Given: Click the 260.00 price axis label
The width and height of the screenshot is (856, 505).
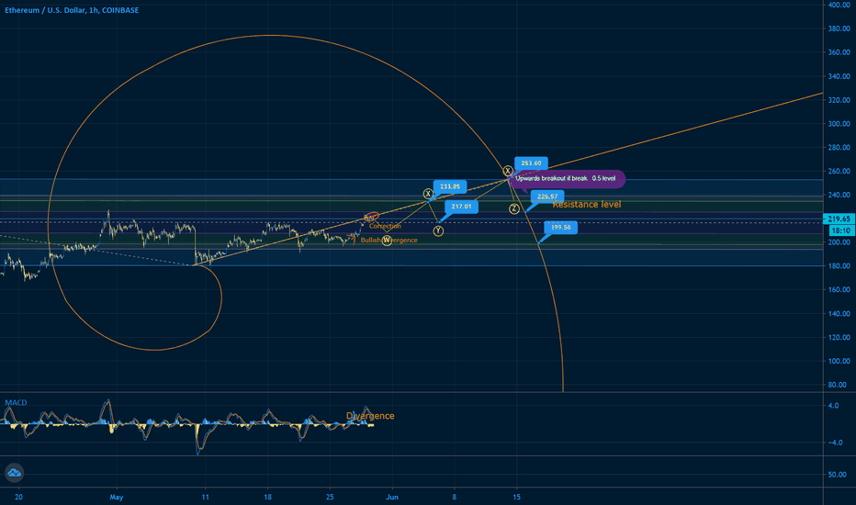Looking at the screenshot, I should [x=839, y=171].
